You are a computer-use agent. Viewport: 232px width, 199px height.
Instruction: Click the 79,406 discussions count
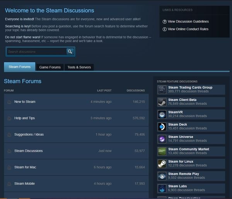point(140,135)
